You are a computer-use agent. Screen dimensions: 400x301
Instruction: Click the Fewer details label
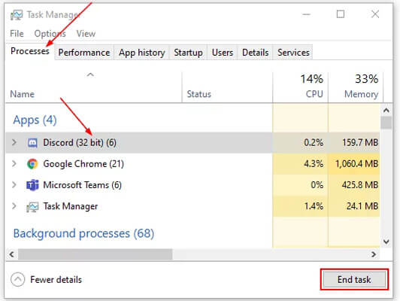(56, 280)
